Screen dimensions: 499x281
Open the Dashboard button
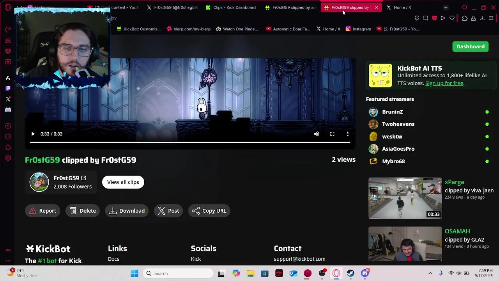point(471,46)
